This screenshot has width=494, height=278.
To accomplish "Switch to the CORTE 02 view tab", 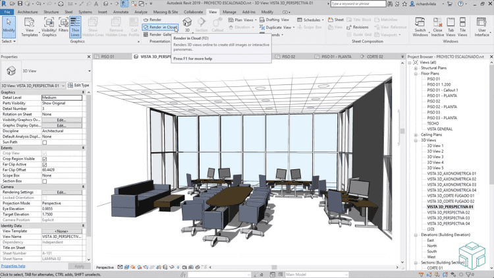I will pyautogui.click(x=374, y=57).
